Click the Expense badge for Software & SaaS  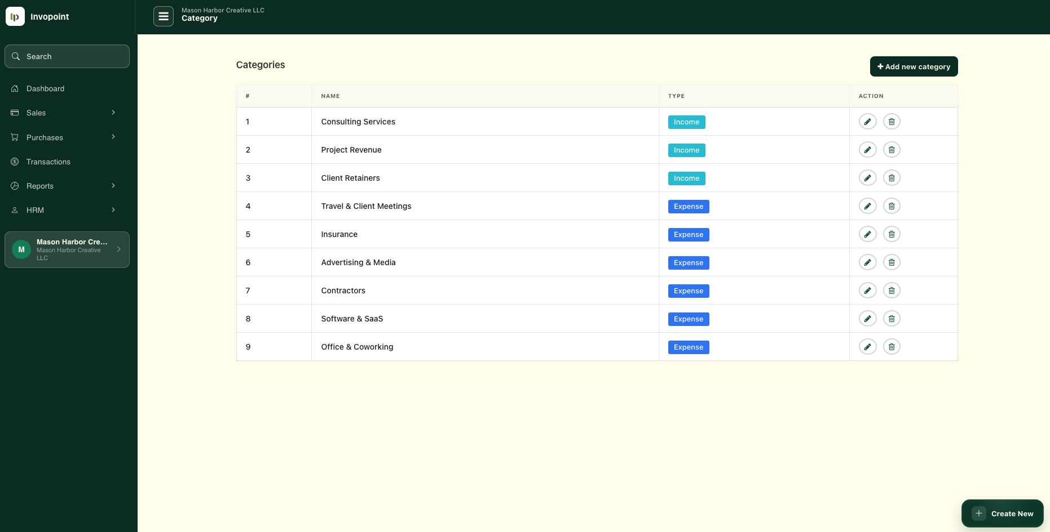point(689,319)
